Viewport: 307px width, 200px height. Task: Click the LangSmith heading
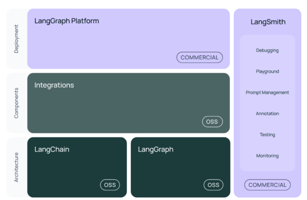pyautogui.click(x=268, y=22)
